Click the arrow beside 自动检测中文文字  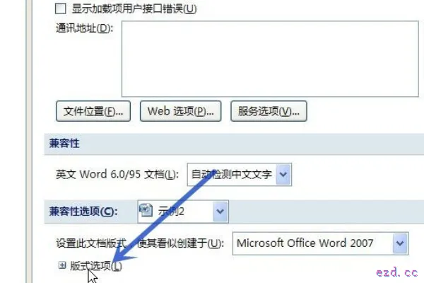tap(283, 174)
